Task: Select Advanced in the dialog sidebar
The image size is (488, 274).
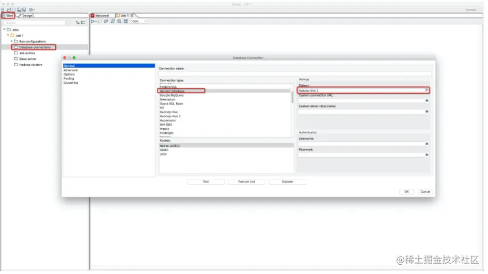Action: pyautogui.click(x=71, y=70)
